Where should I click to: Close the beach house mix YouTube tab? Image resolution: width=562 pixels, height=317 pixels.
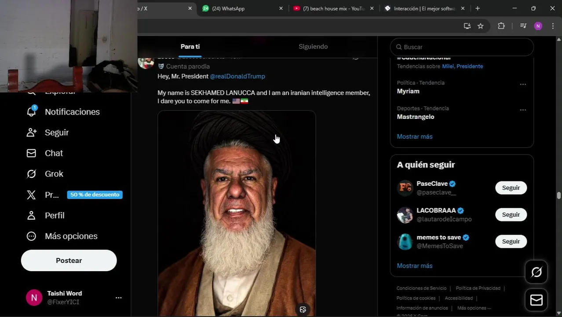(372, 8)
